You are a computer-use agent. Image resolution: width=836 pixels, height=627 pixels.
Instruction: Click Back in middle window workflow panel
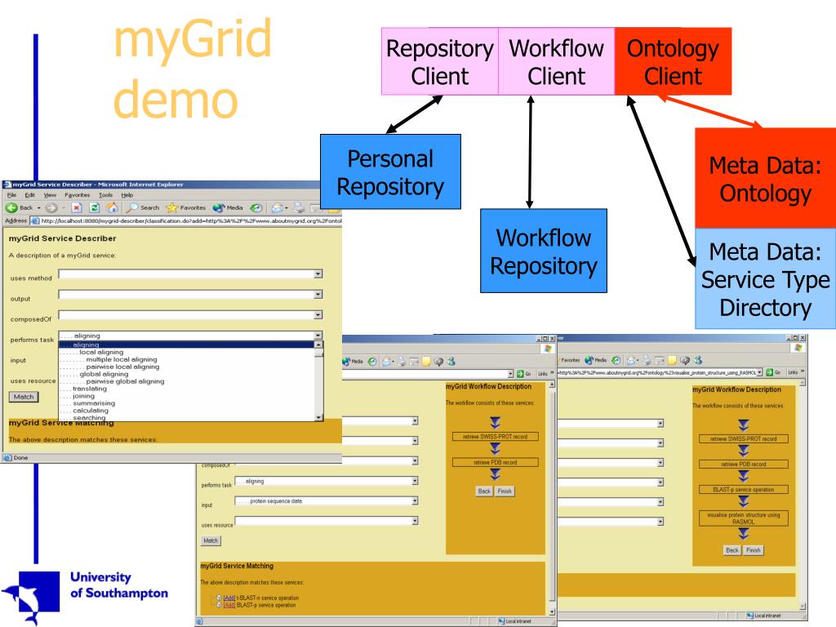(484, 491)
